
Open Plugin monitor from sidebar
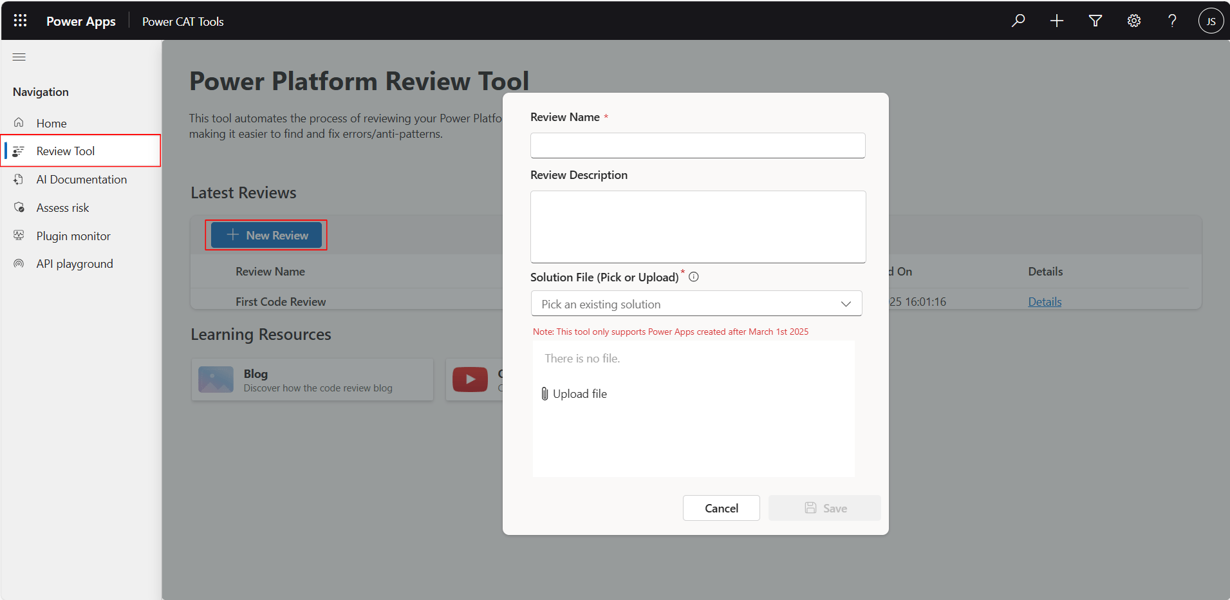click(x=73, y=236)
